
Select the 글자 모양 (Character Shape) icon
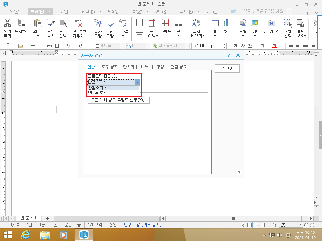click(x=98, y=23)
